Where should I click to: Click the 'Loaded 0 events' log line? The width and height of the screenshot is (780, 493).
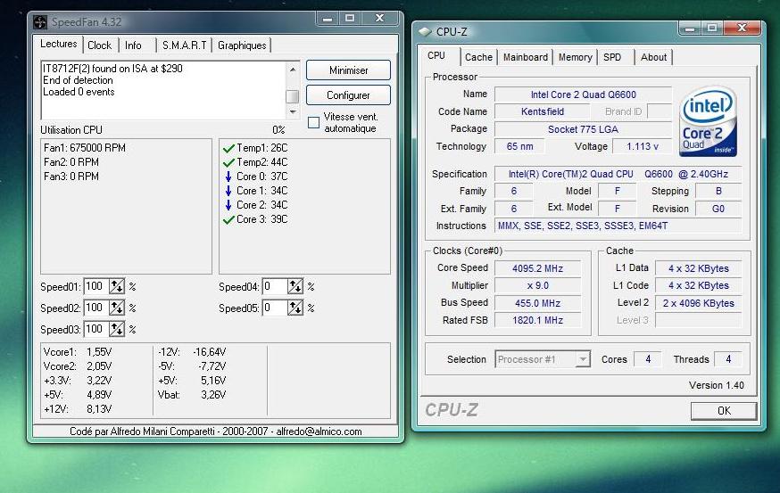click(79, 92)
